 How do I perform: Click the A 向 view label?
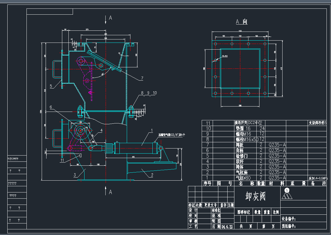click(242, 22)
